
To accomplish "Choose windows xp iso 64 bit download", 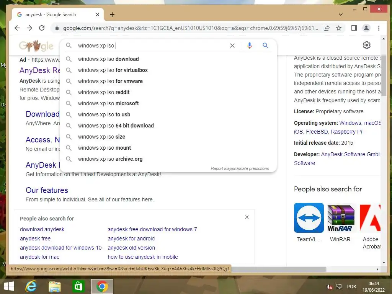I will tap(168, 126).
